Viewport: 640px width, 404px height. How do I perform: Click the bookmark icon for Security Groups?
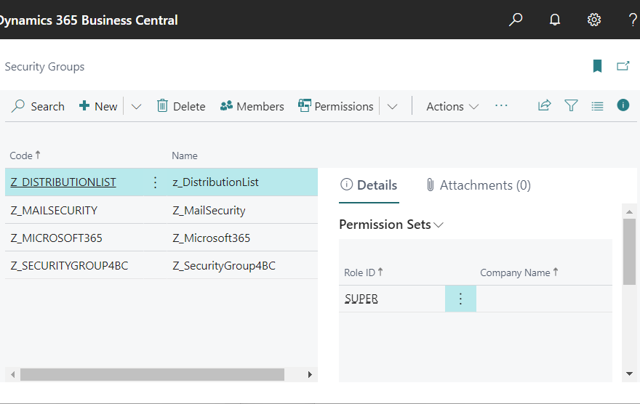click(x=597, y=66)
